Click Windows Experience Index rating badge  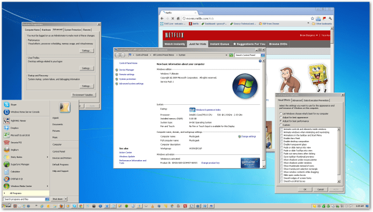click(192, 109)
